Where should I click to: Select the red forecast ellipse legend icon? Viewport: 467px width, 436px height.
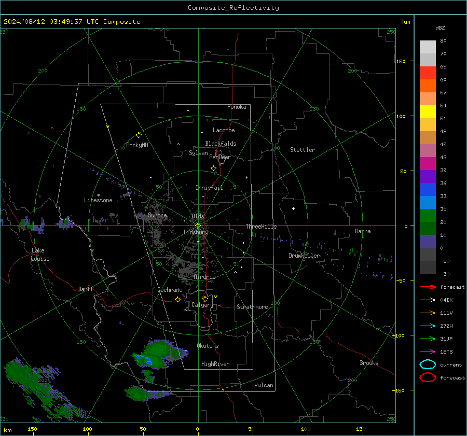coord(428,377)
